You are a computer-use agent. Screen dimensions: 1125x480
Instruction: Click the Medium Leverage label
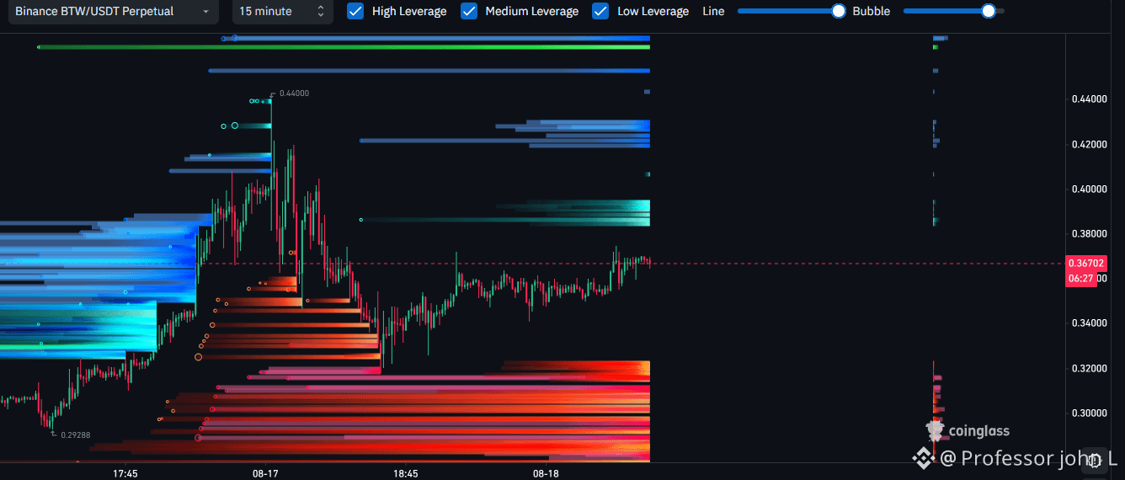(x=532, y=12)
